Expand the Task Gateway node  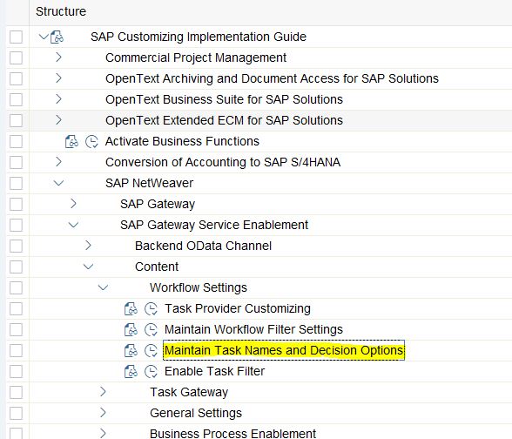103,392
